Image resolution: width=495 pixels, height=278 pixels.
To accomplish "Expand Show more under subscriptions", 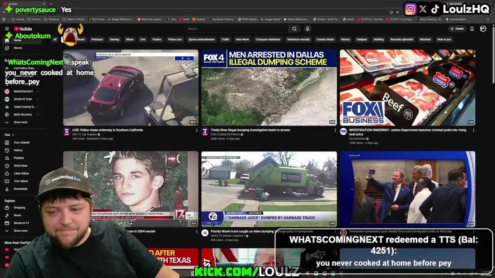I will [x=20, y=122].
